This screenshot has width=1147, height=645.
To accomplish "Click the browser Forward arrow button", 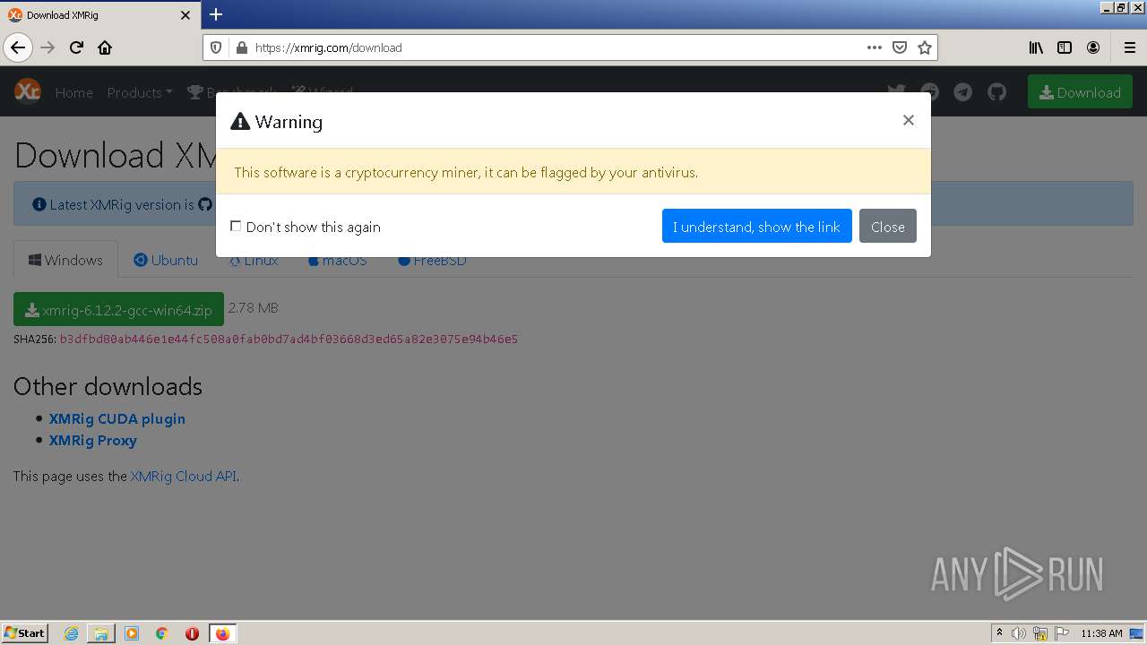I will point(48,47).
